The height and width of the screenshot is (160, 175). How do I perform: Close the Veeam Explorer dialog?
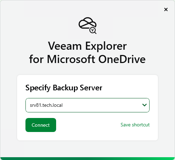point(166,9)
